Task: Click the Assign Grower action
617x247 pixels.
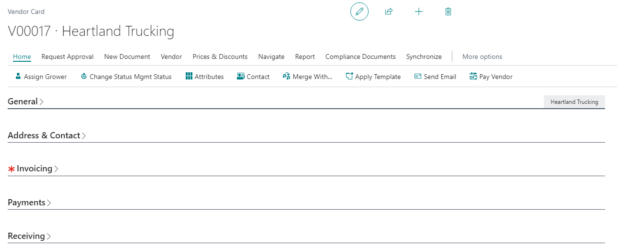Action: [x=41, y=77]
